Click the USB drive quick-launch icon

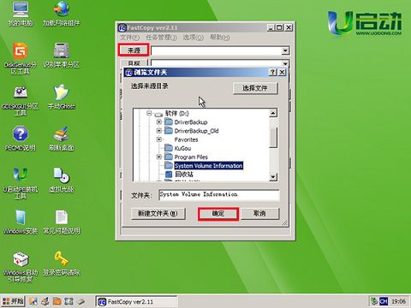81,301
